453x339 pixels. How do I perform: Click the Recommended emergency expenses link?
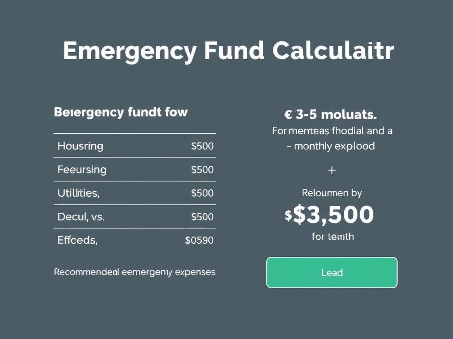click(x=134, y=272)
